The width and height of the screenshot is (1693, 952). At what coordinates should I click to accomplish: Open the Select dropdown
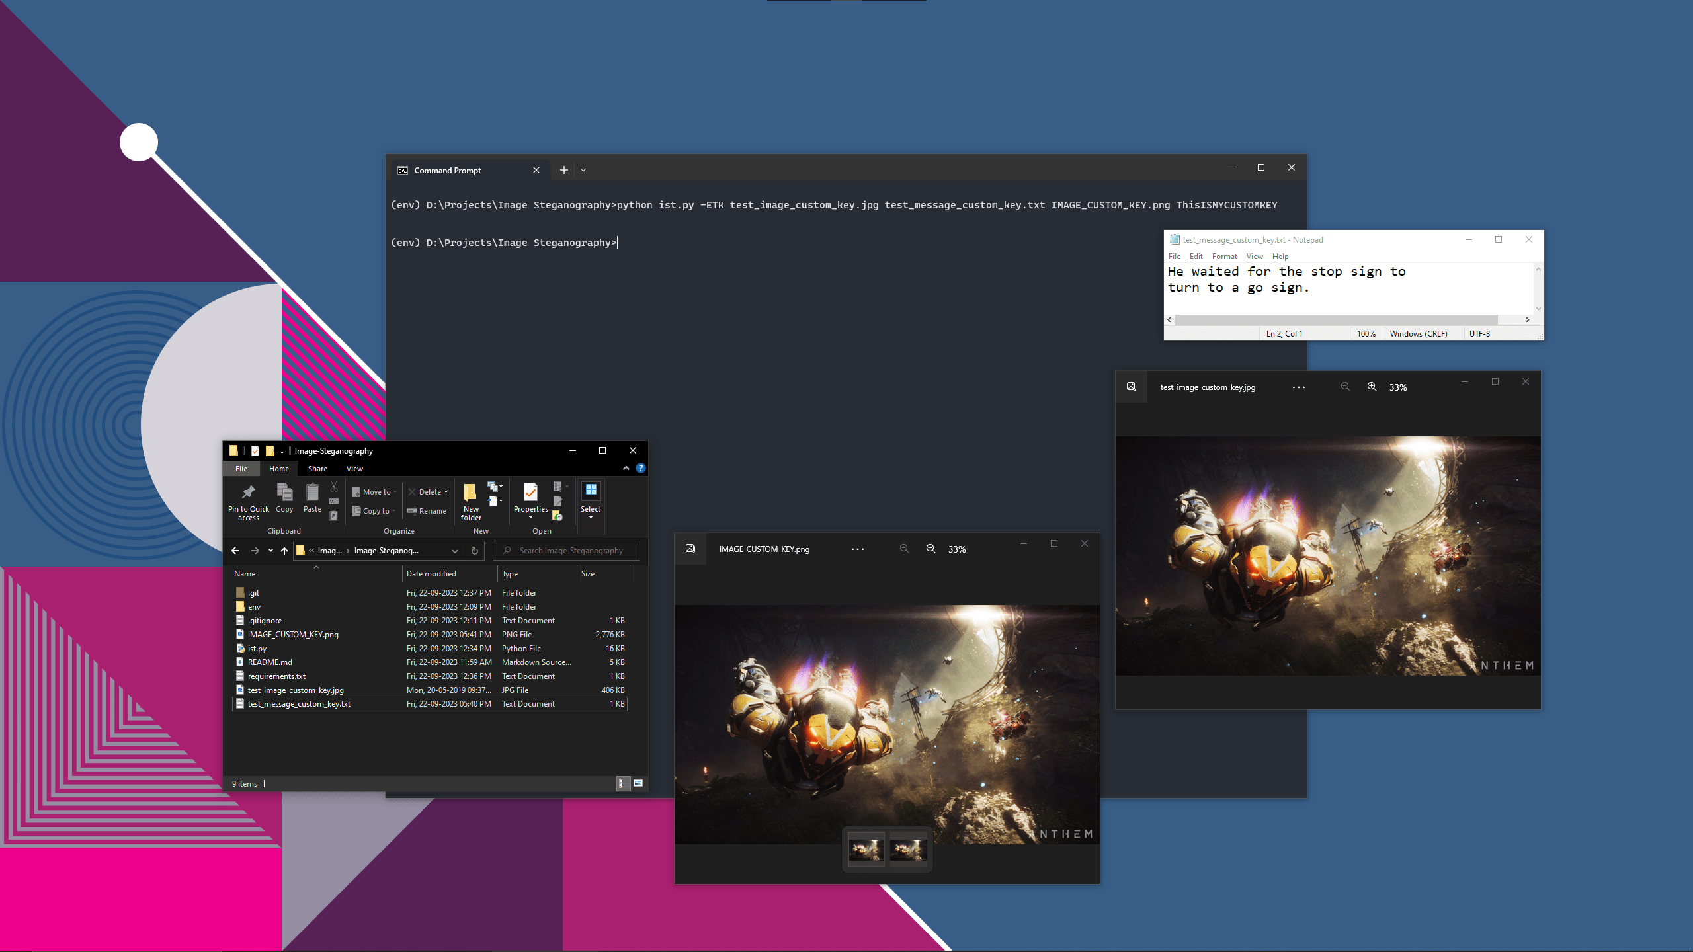(x=591, y=518)
